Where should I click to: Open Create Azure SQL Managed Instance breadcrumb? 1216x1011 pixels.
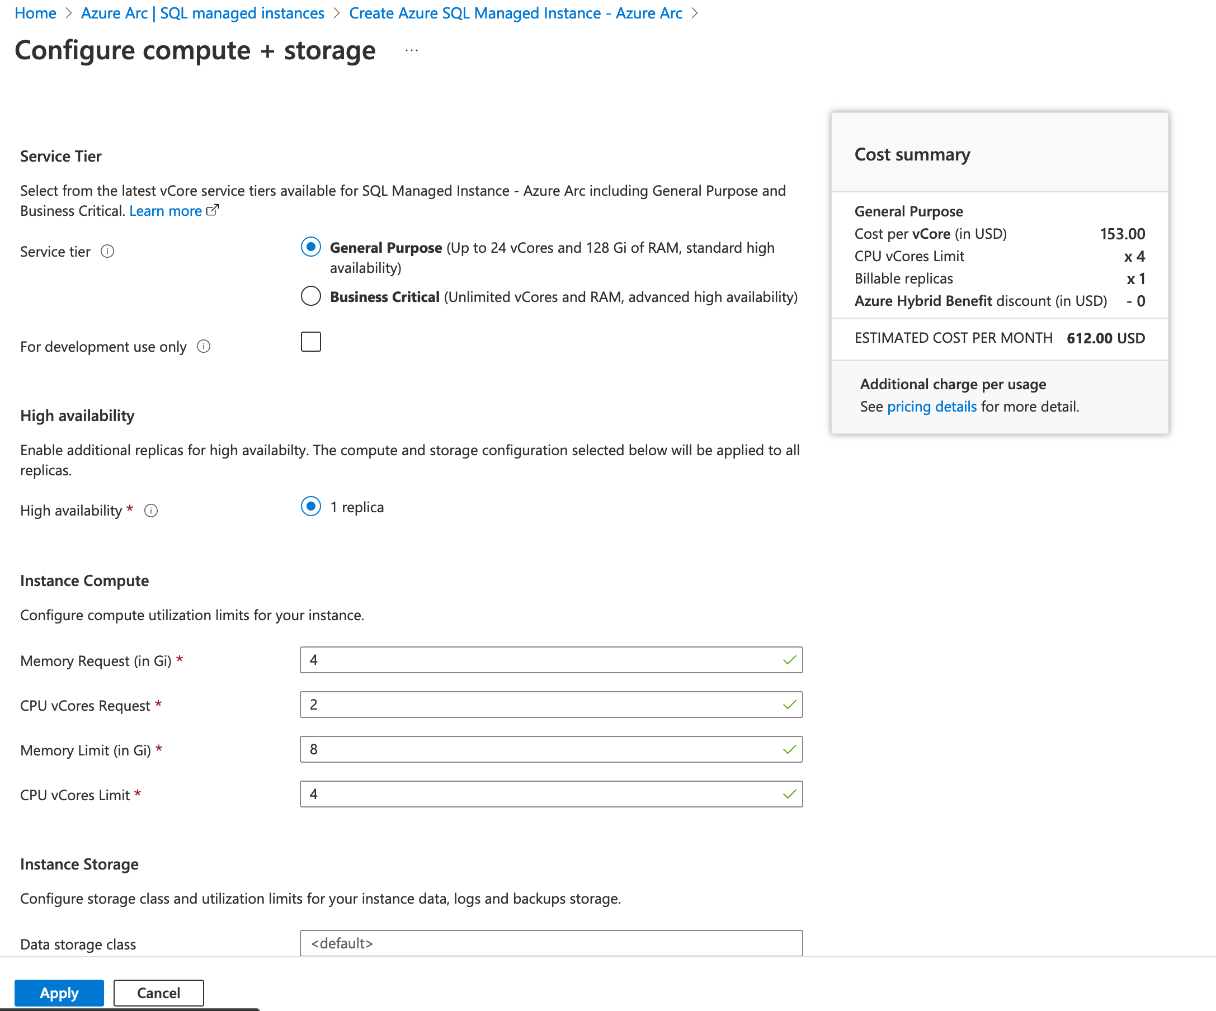point(515,13)
